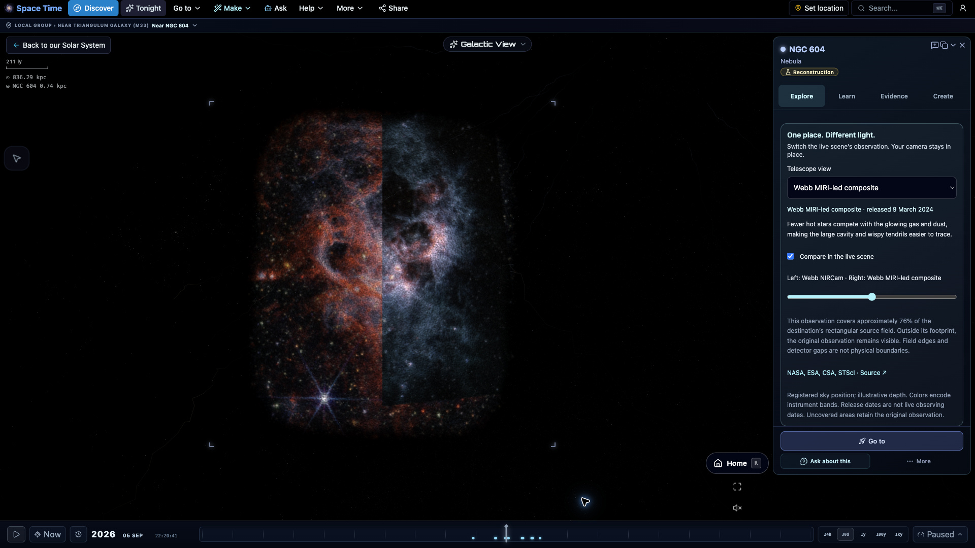Open the Galactic View selector
The height and width of the screenshot is (548, 975).
487,44
